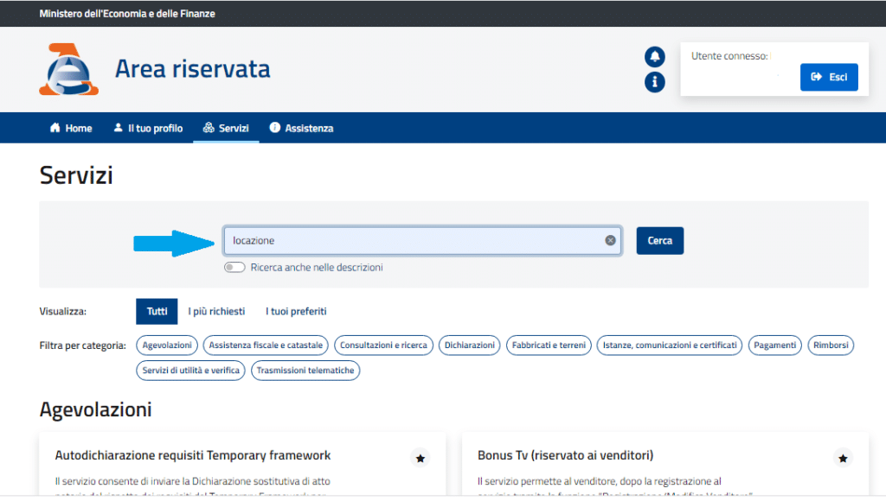Filter by Fabbricati e terreni
Image resolution: width=886 pixels, height=501 pixels.
(549, 346)
